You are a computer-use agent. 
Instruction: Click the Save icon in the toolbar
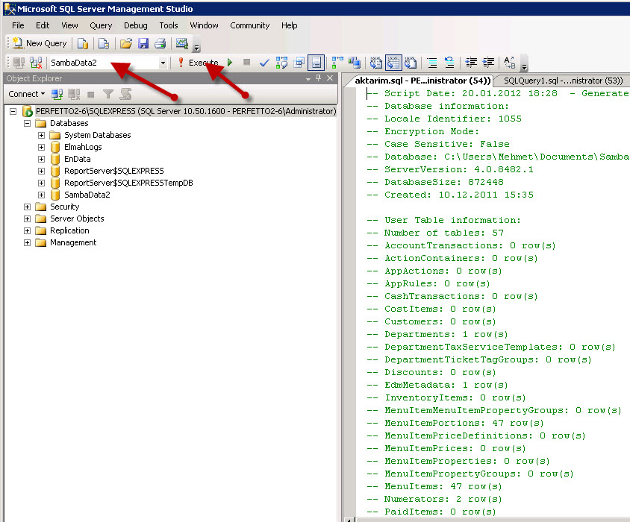click(143, 43)
